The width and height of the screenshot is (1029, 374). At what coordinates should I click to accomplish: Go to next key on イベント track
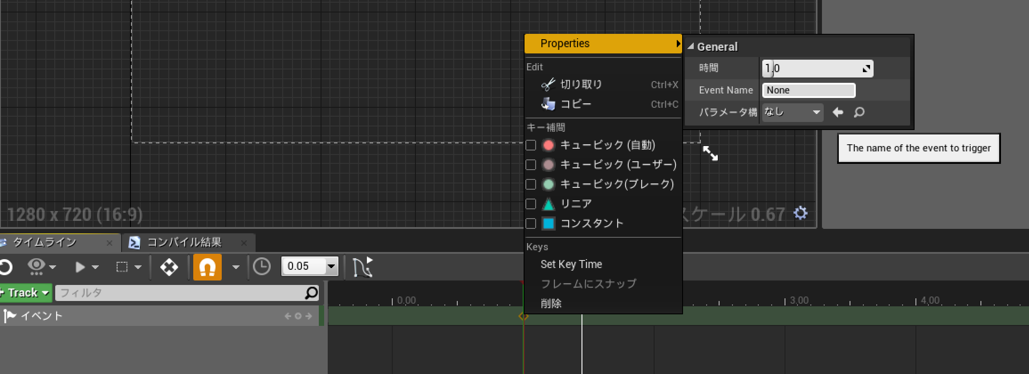[309, 317]
